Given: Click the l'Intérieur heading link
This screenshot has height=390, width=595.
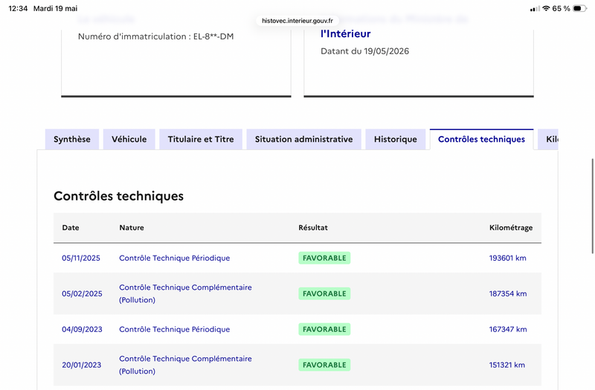Looking at the screenshot, I should [x=345, y=33].
